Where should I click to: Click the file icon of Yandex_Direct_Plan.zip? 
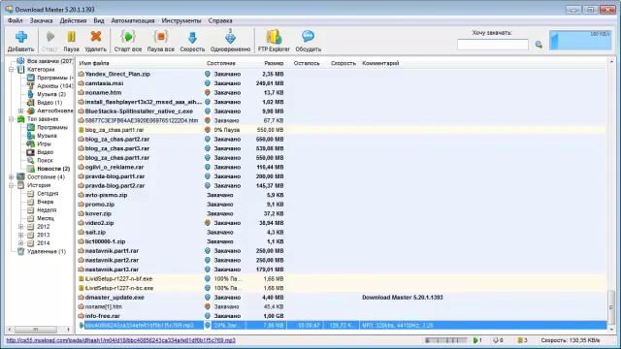point(81,74)
